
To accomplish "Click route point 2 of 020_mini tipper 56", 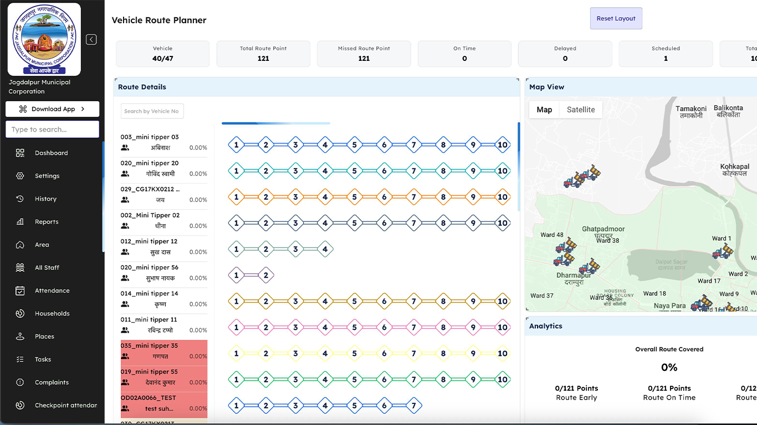I will click(266, 275).
